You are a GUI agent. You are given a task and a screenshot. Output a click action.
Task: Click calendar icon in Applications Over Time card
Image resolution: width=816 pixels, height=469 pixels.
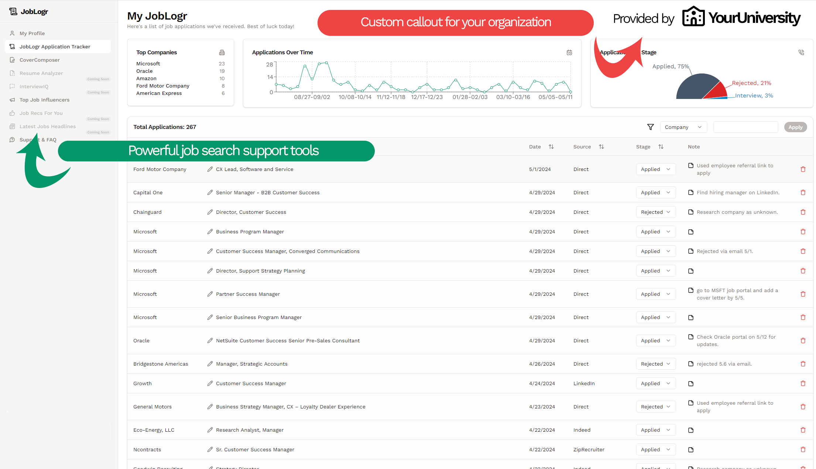[569, 52]
